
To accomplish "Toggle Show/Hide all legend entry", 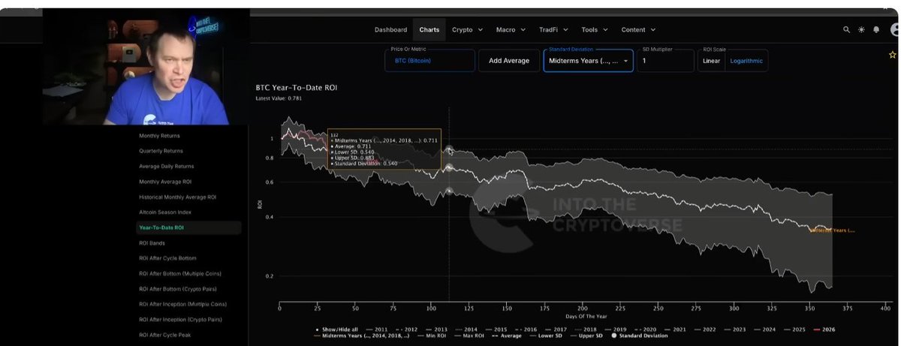I will pyautogui.click(x=336, y=329).
